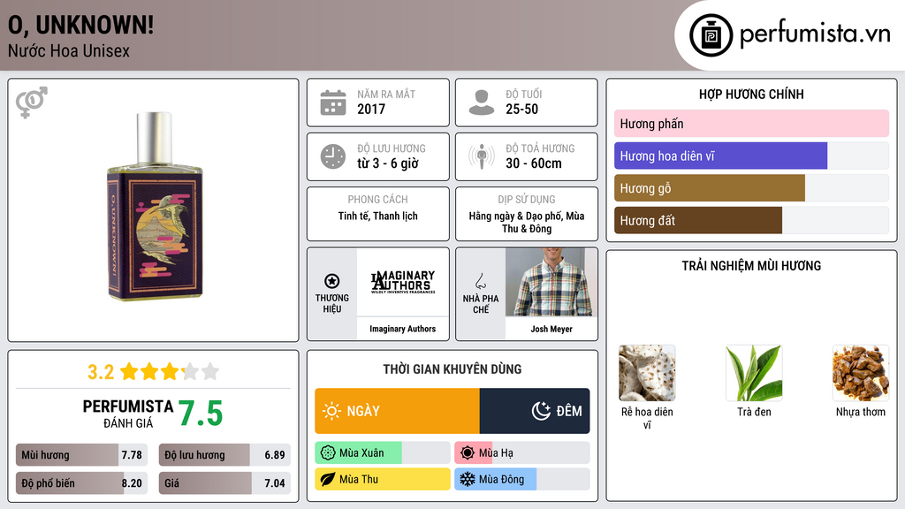The height and width of the screenshot is (509, 905).
Task: Click the Mùa Đông season bar
Action: pyautogui.click(x=521, y=479)
